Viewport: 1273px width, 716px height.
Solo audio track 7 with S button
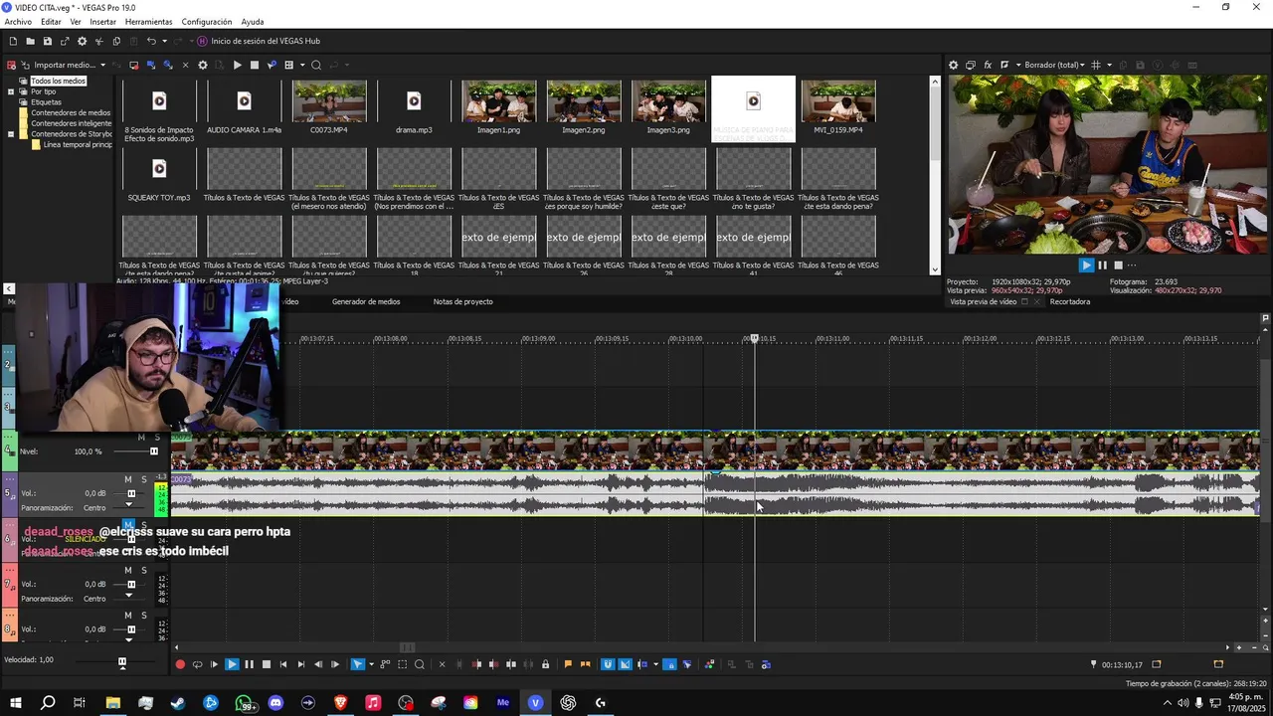tap(143, 570)
